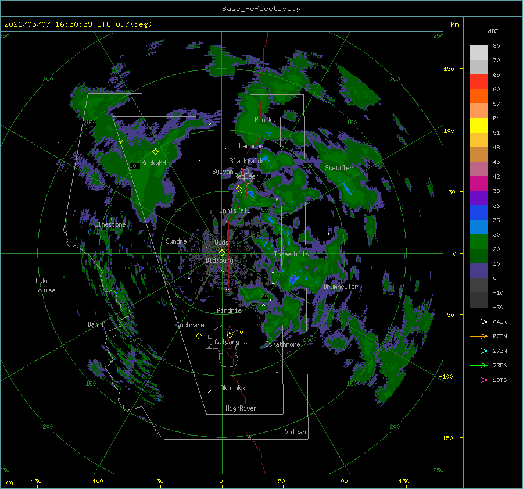Click the magenta swatch beside the 42 dBZ label

coord(479,183)
